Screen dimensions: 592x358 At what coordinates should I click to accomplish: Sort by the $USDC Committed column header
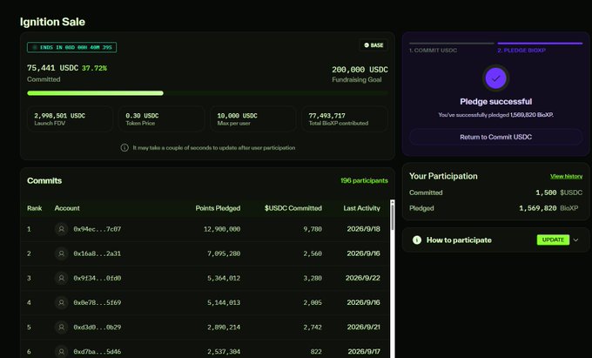pyautogui.click(x=293, y=208)
